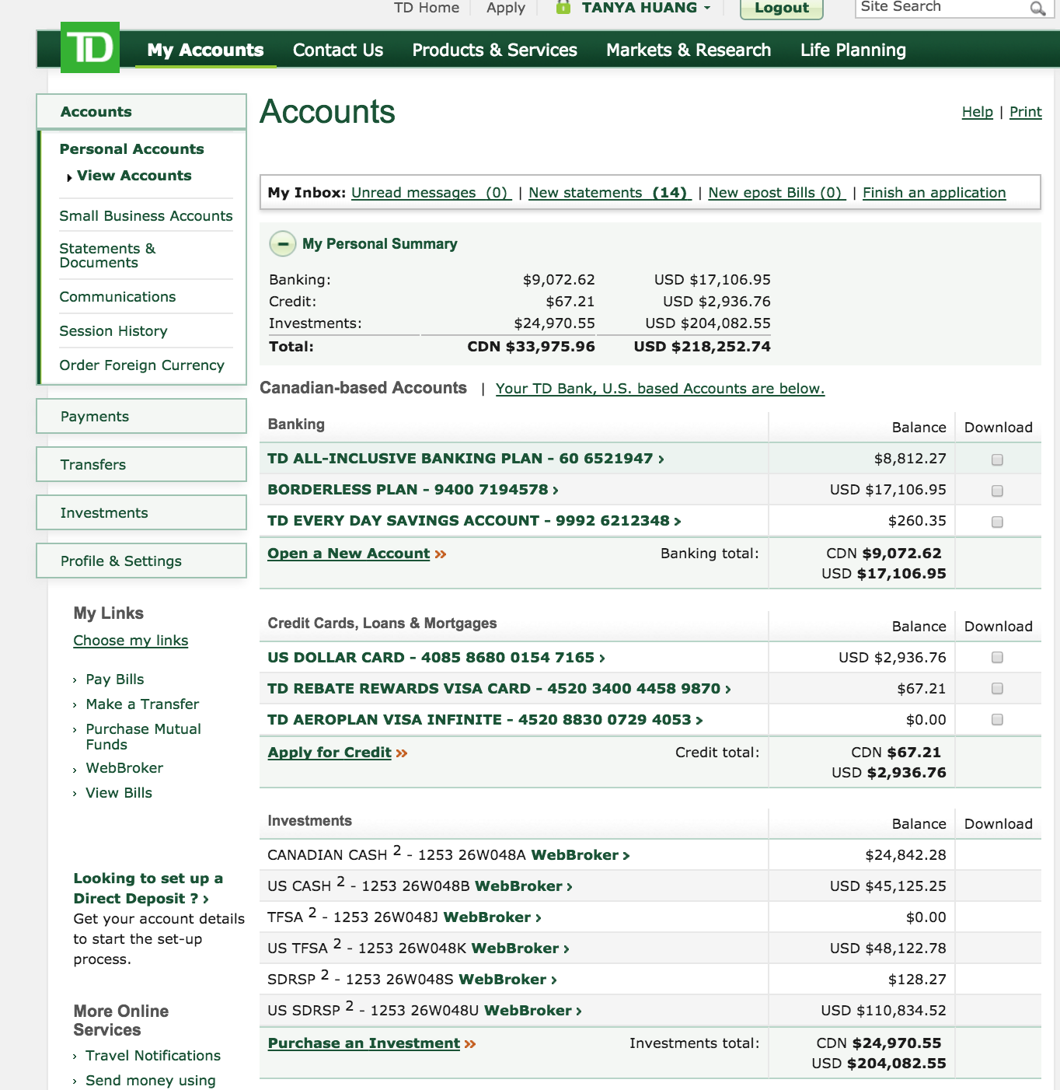This screenshot has height=1090, width=1060.
Task: Expand the Profile & Settings section
Action: [x=141, y=561]
